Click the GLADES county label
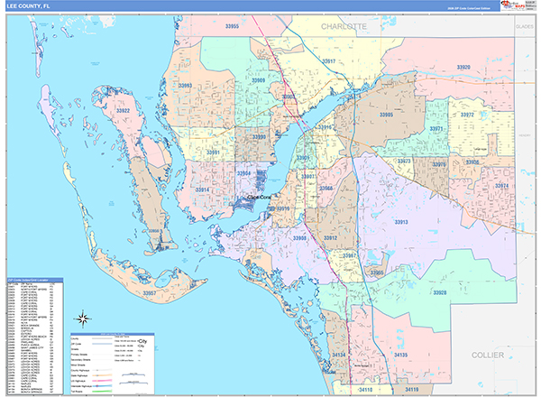541x397 pixels. click(524, 26)
